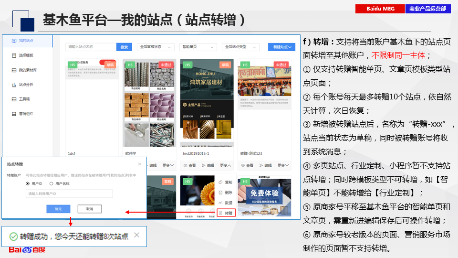Focus the 请输入转赠用户ID input field
Screen dimensions: 458x258
point(69,193)
